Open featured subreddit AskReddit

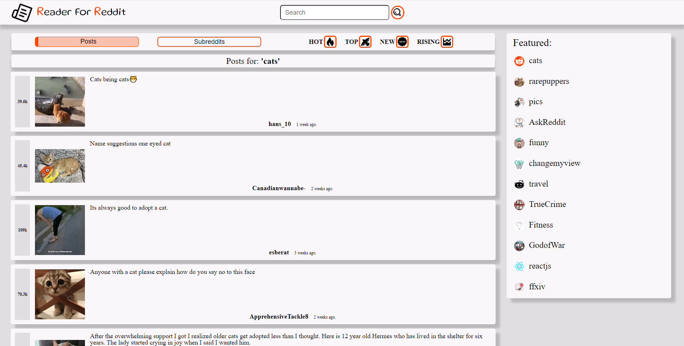coord(547,122)
